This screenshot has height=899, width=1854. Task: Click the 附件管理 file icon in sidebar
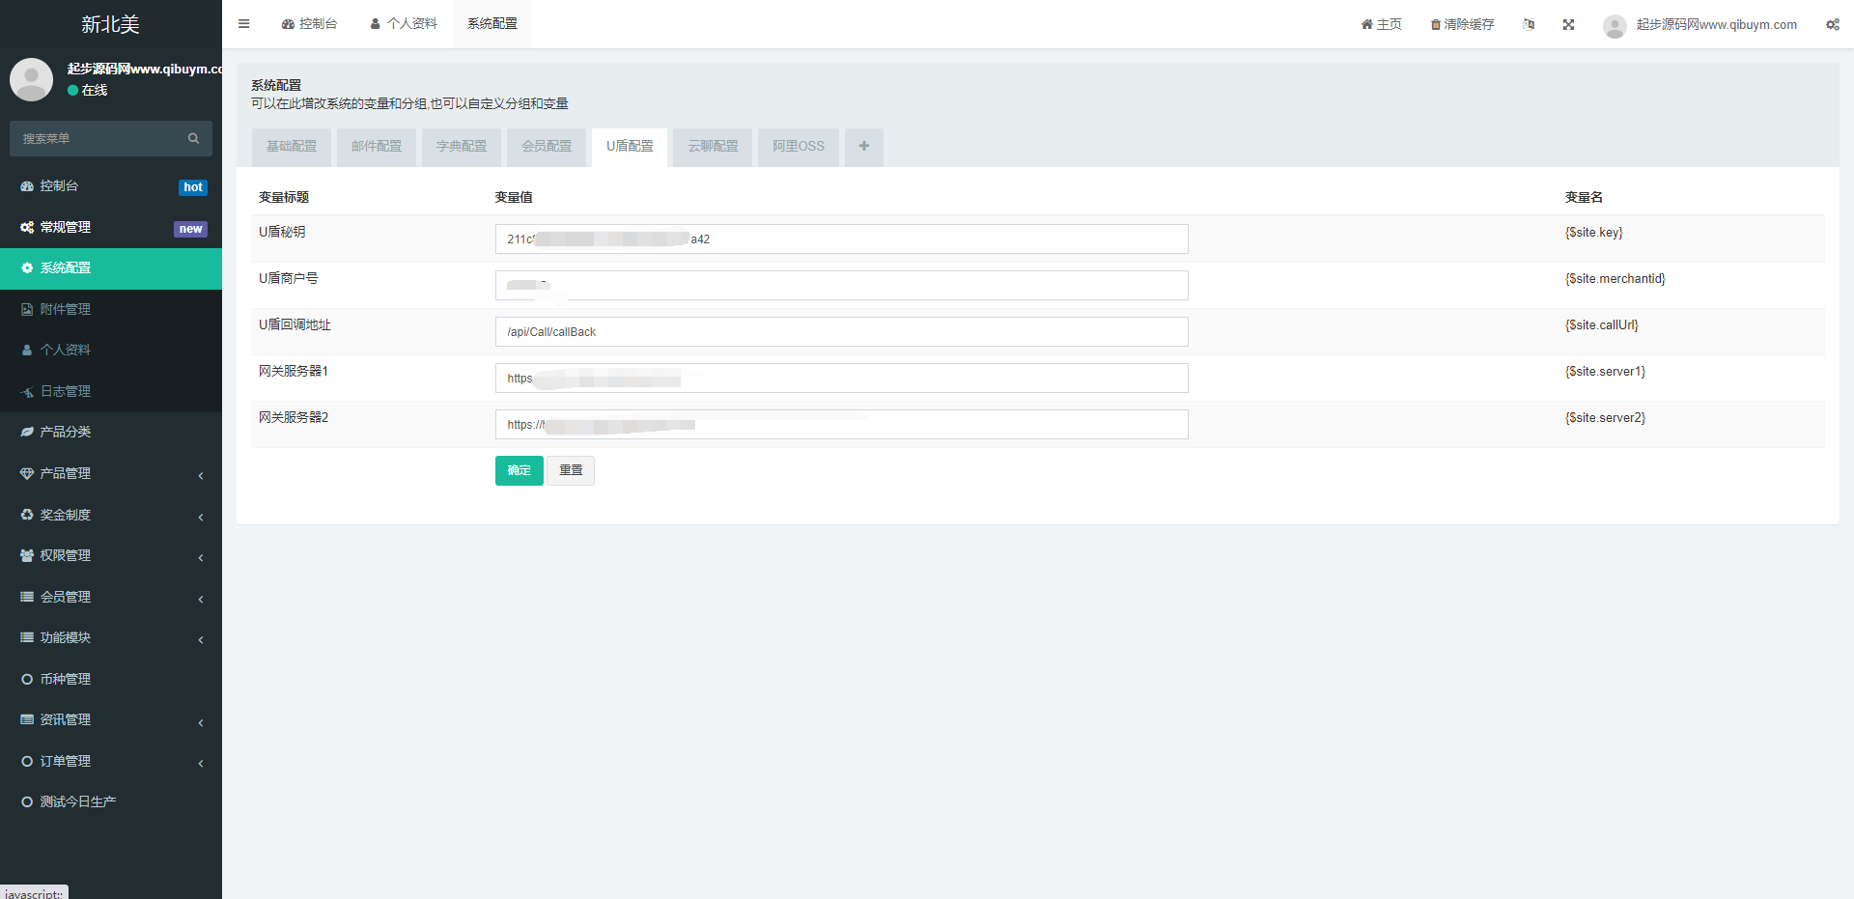pos(27,309)
